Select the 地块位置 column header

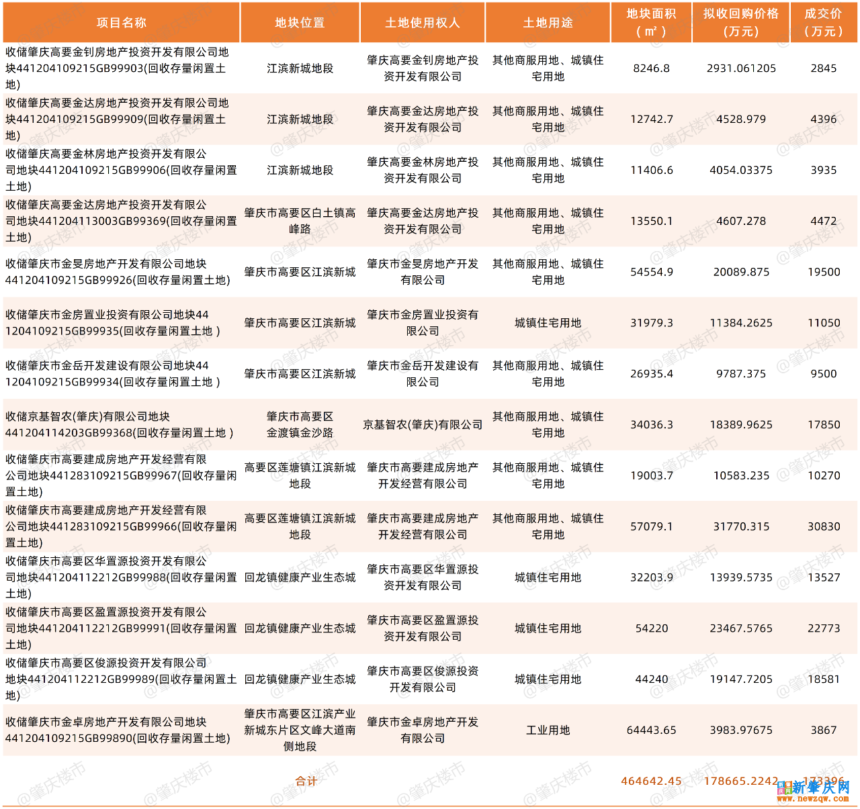coord(300,23)
